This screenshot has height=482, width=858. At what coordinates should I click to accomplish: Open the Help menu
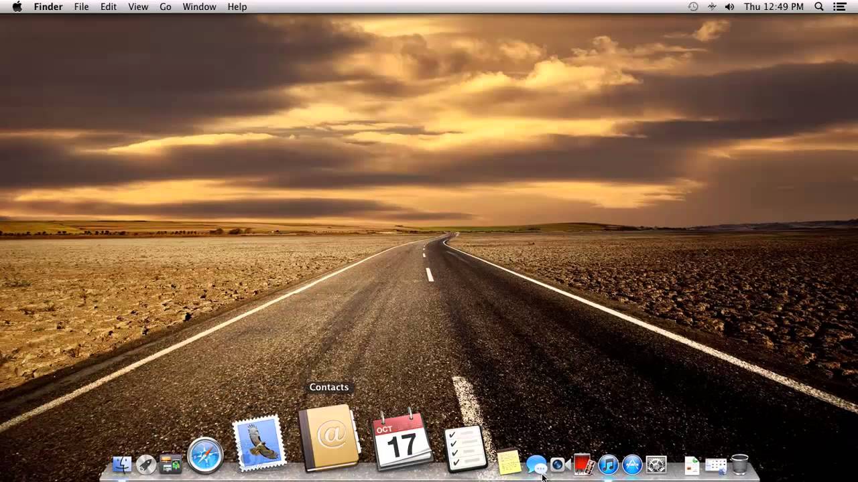237,7
